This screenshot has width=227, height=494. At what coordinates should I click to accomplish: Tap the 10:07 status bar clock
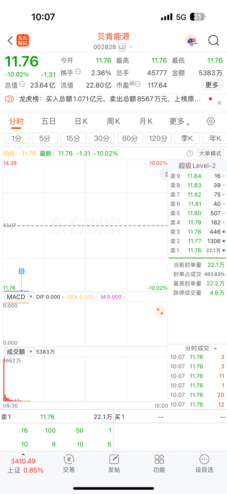(x=43, y=17)
